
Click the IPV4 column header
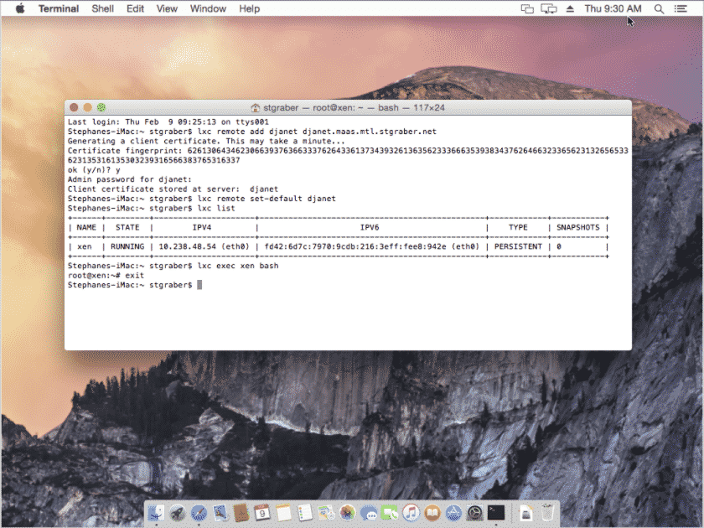click(x=202, y=227)
